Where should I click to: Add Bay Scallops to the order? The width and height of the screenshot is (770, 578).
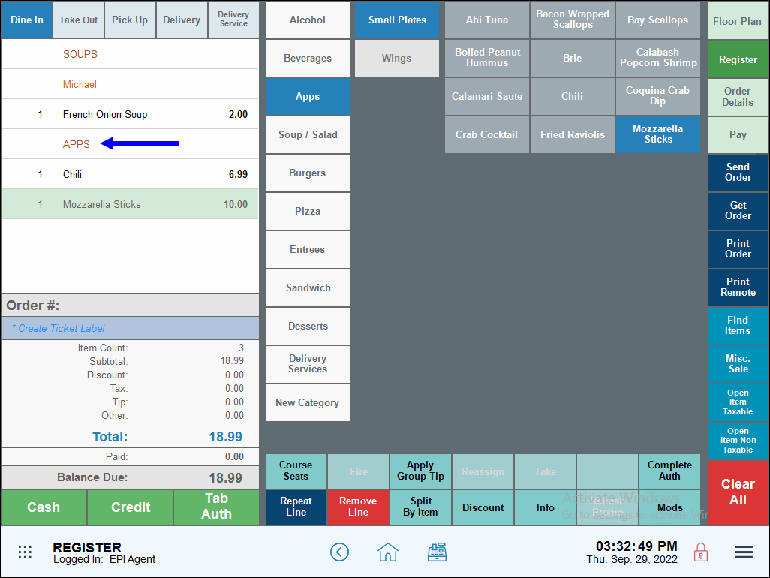[x=657, y=20]
